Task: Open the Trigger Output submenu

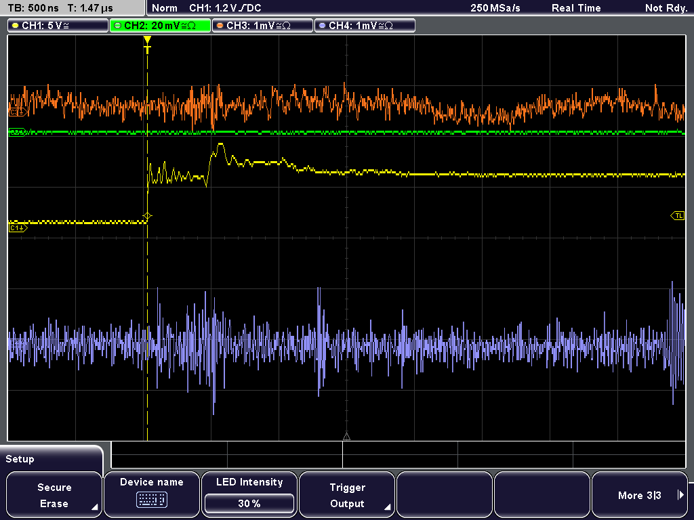Action: pyautogui.click(x=347, y=495)
